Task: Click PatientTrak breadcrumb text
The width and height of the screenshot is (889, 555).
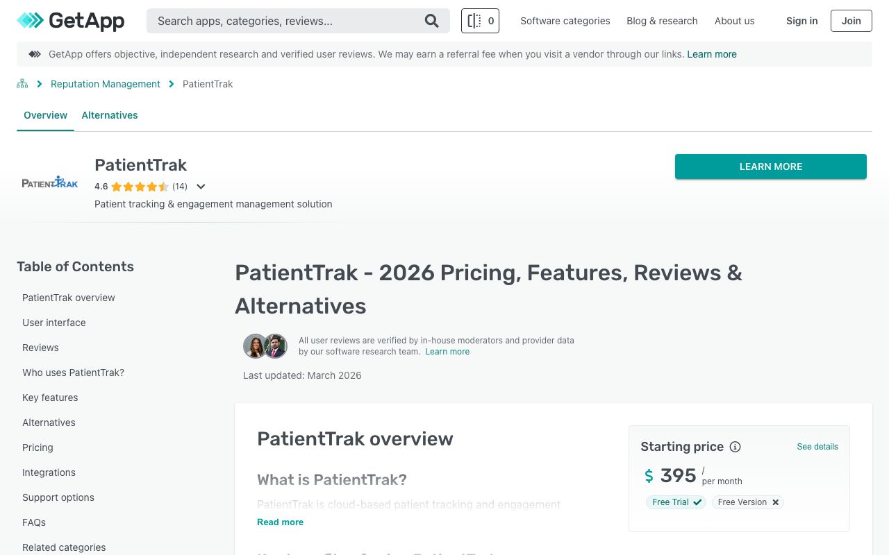Action: pyautogui.click(x=208, y=84)
